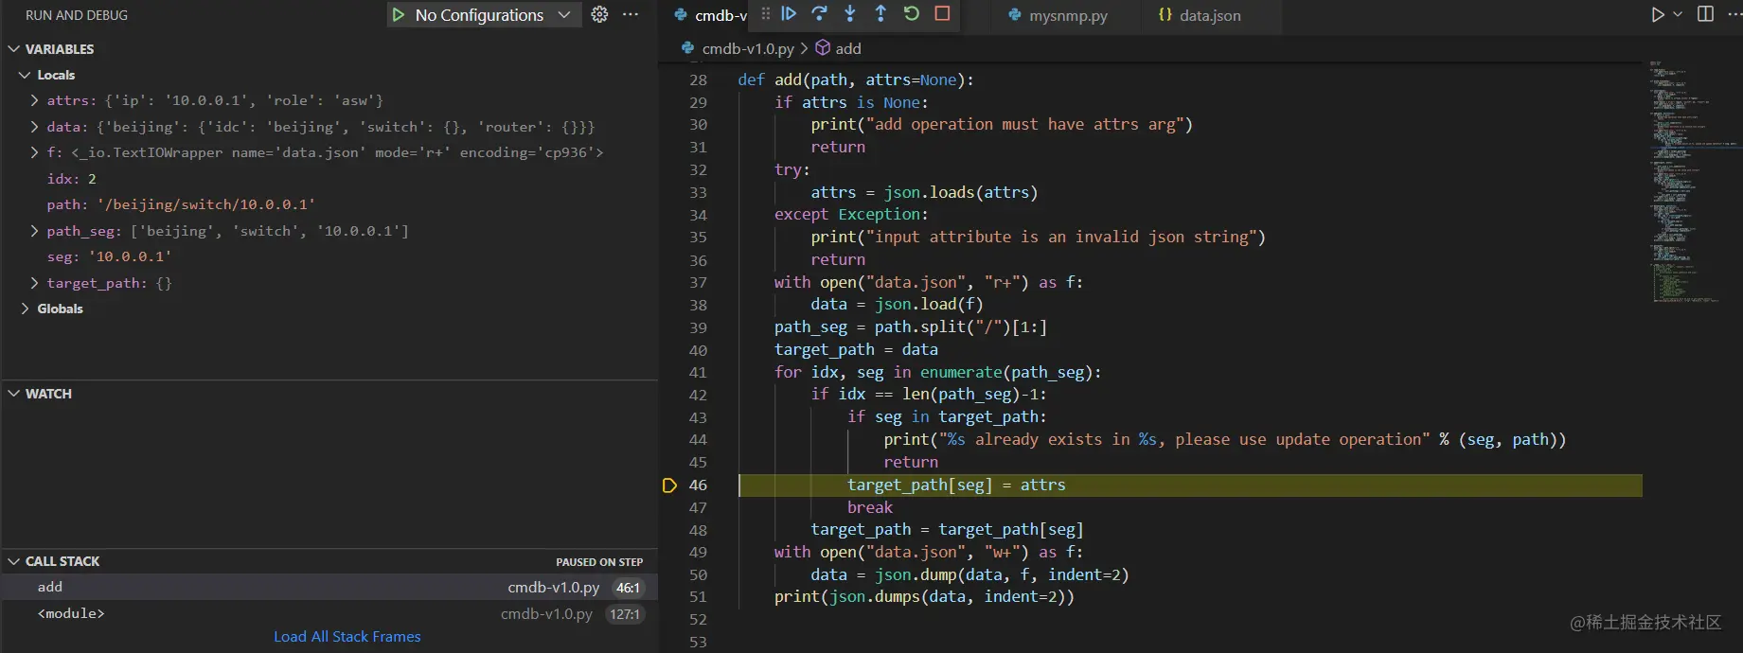This screenshot has width=1743, height=653.
Task: Click add function breadcrumb
Action: tap(839, 48)
